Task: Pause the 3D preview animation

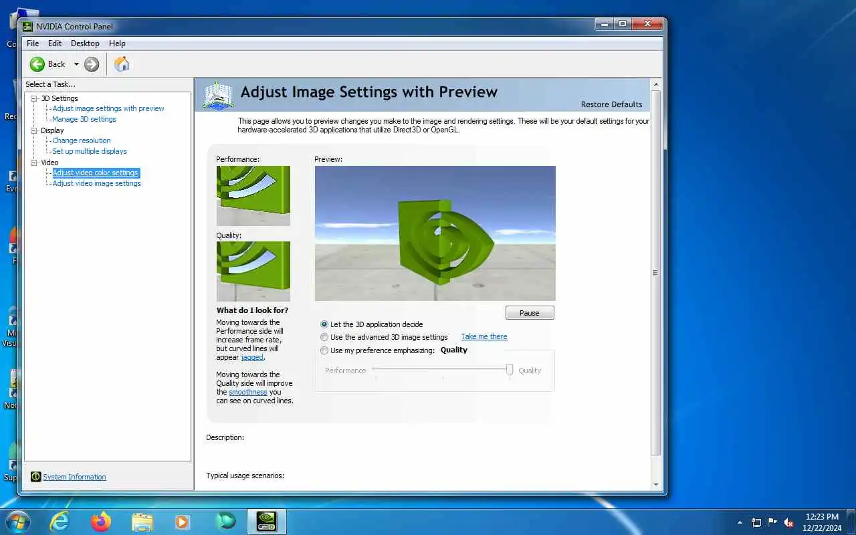Action: 530,313
